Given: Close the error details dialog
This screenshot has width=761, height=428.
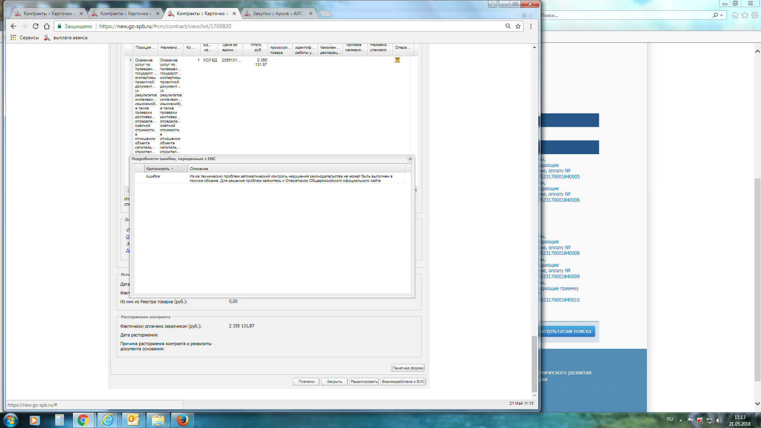Looking at the screenshot, I should click(x=410, y=159).
